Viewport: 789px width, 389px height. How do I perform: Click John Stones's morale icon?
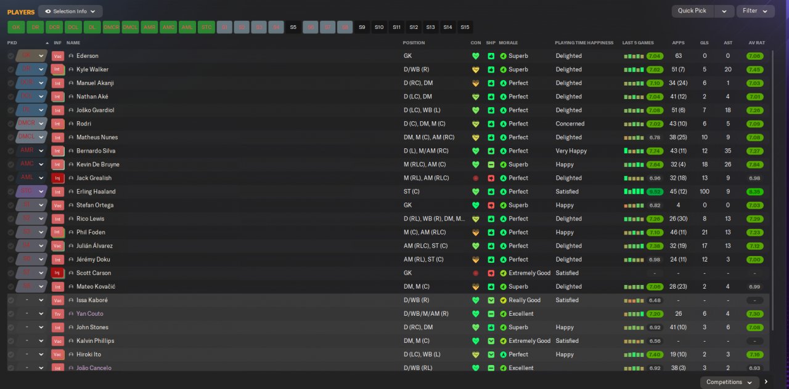point(503,327)
